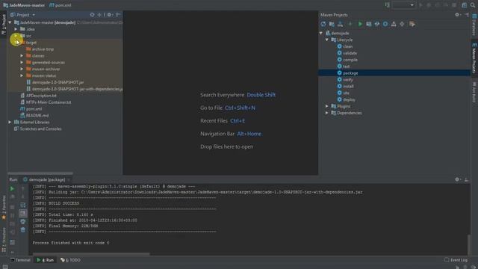Viewport: 478px width, 269px height.
Task: Add Maven project plus icon
Action: [350, 24]
